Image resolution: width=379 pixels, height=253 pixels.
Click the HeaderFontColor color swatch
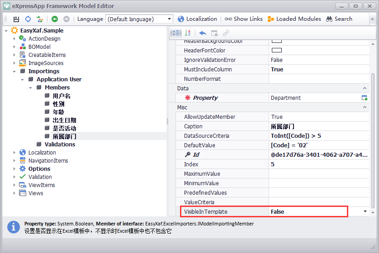pyautogui.click(x=276, y=51)
